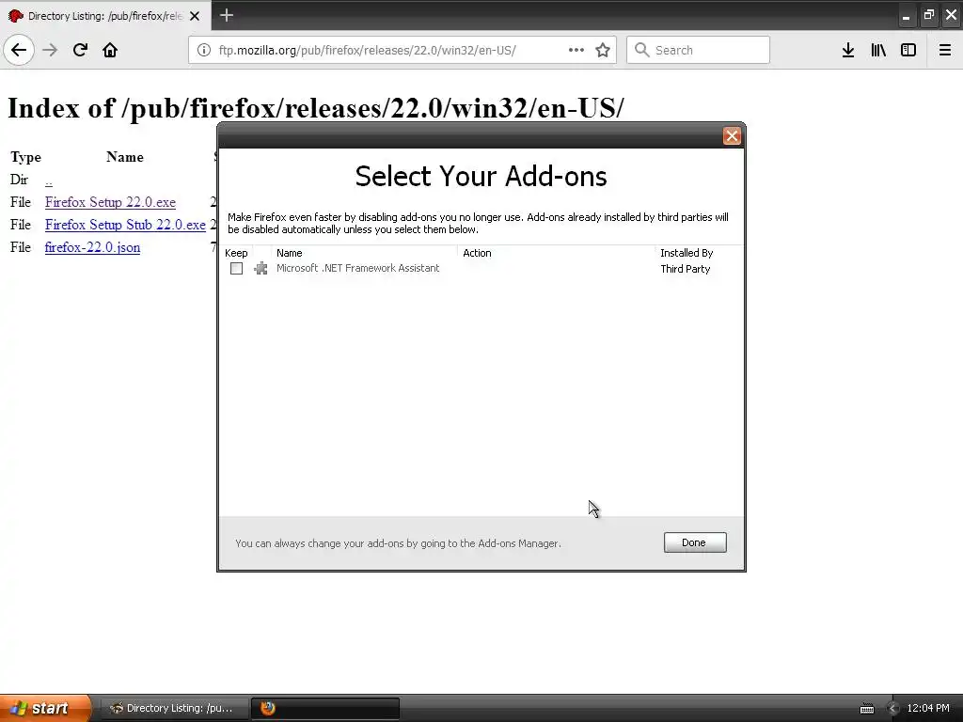Click the Action column header
Image resolution: width=963 pixels, height=722 pixels.
(556, 253)
